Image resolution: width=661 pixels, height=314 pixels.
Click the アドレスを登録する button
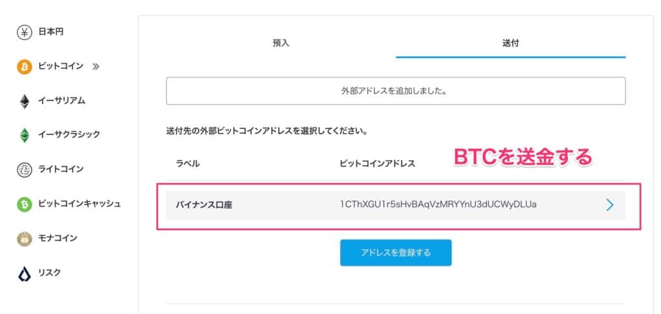pos(396,253)
